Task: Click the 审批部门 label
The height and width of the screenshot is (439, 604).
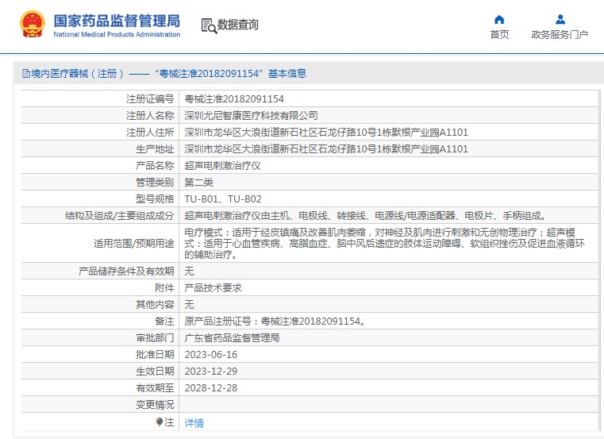Action: click(x=155, y=338)
